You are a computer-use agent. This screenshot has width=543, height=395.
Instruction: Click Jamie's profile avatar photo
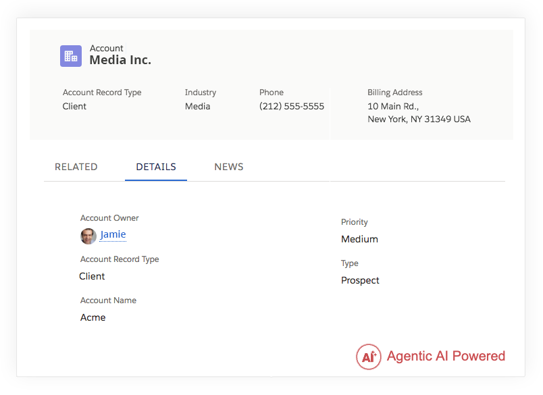tap(88, 236)
